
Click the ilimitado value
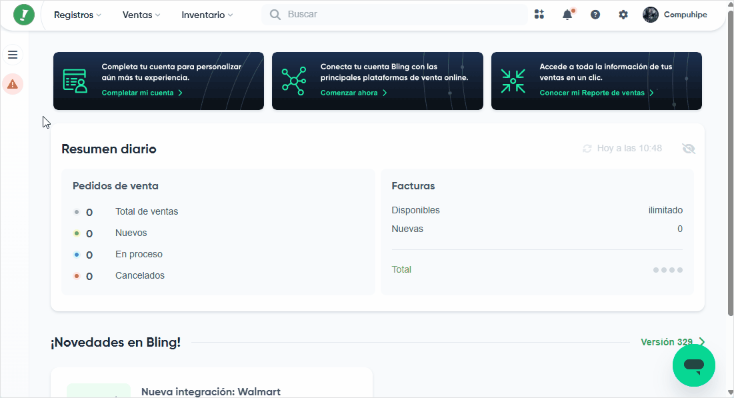665,210
